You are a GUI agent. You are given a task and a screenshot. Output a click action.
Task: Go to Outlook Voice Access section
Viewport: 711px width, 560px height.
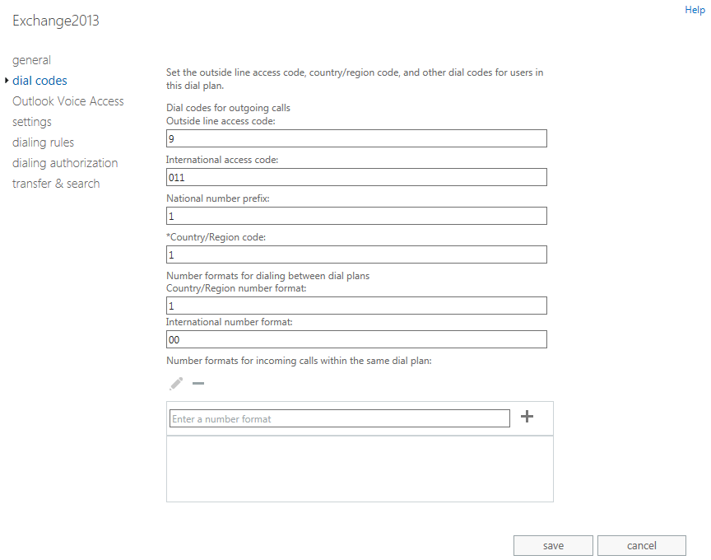click(x=68, y=101)
